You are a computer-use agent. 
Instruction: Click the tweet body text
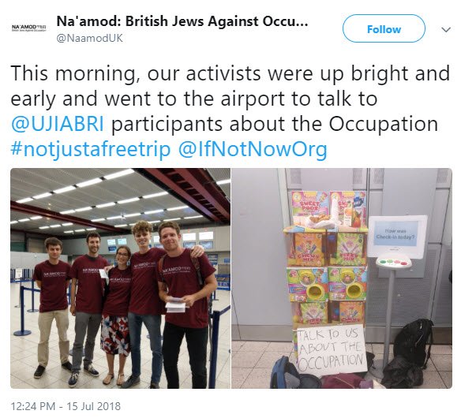coord(230,111)
